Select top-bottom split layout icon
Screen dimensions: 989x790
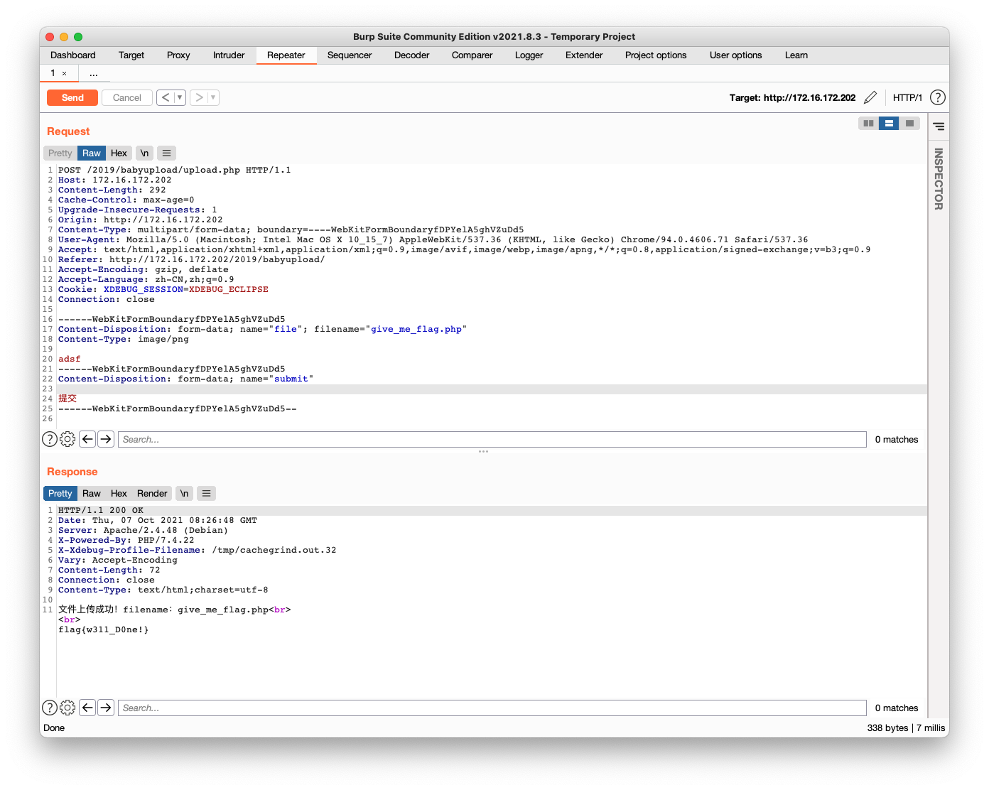click(x=889, y=123)
